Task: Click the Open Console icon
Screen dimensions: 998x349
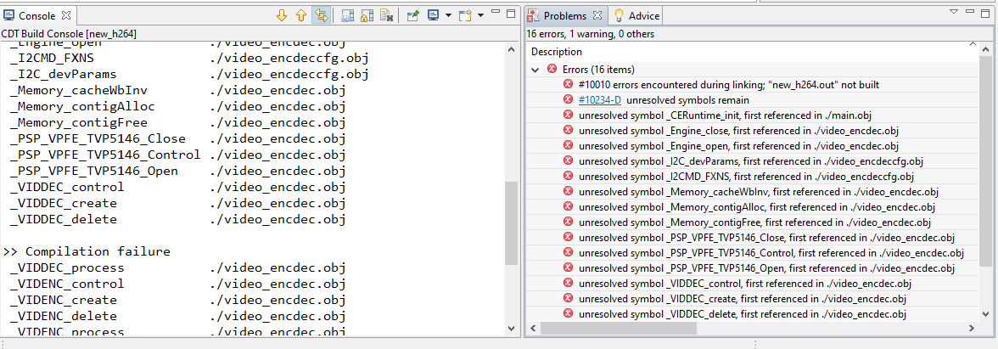Action: tap(464, 15)
